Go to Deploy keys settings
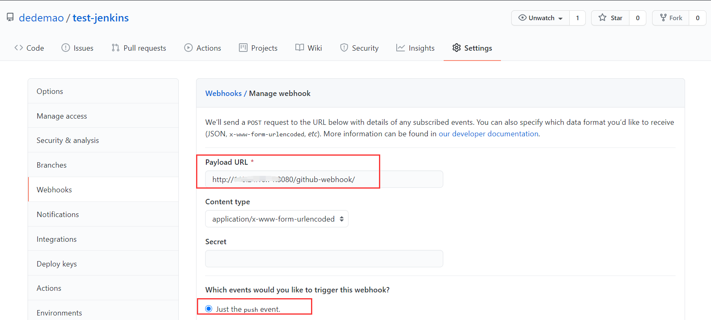This screenshot has width=711, height=320. [x=103, y=264]
